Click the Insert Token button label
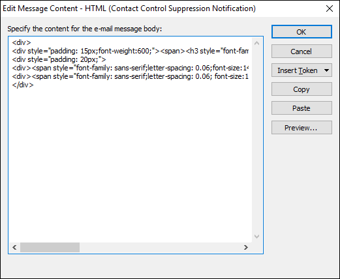This screenshot has height=279, width=340. 297,70
